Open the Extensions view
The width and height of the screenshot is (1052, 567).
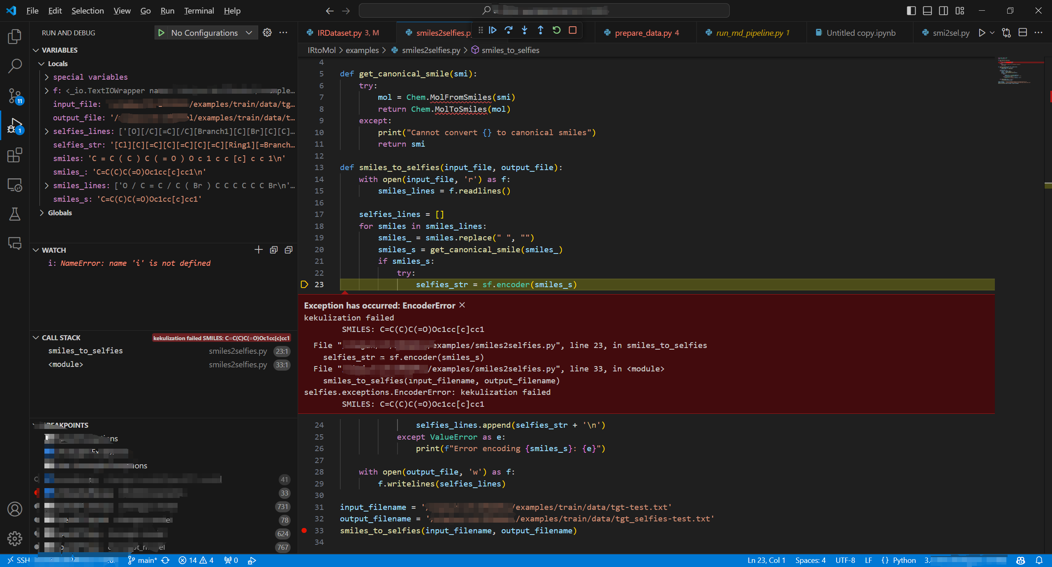click(15, 155)
